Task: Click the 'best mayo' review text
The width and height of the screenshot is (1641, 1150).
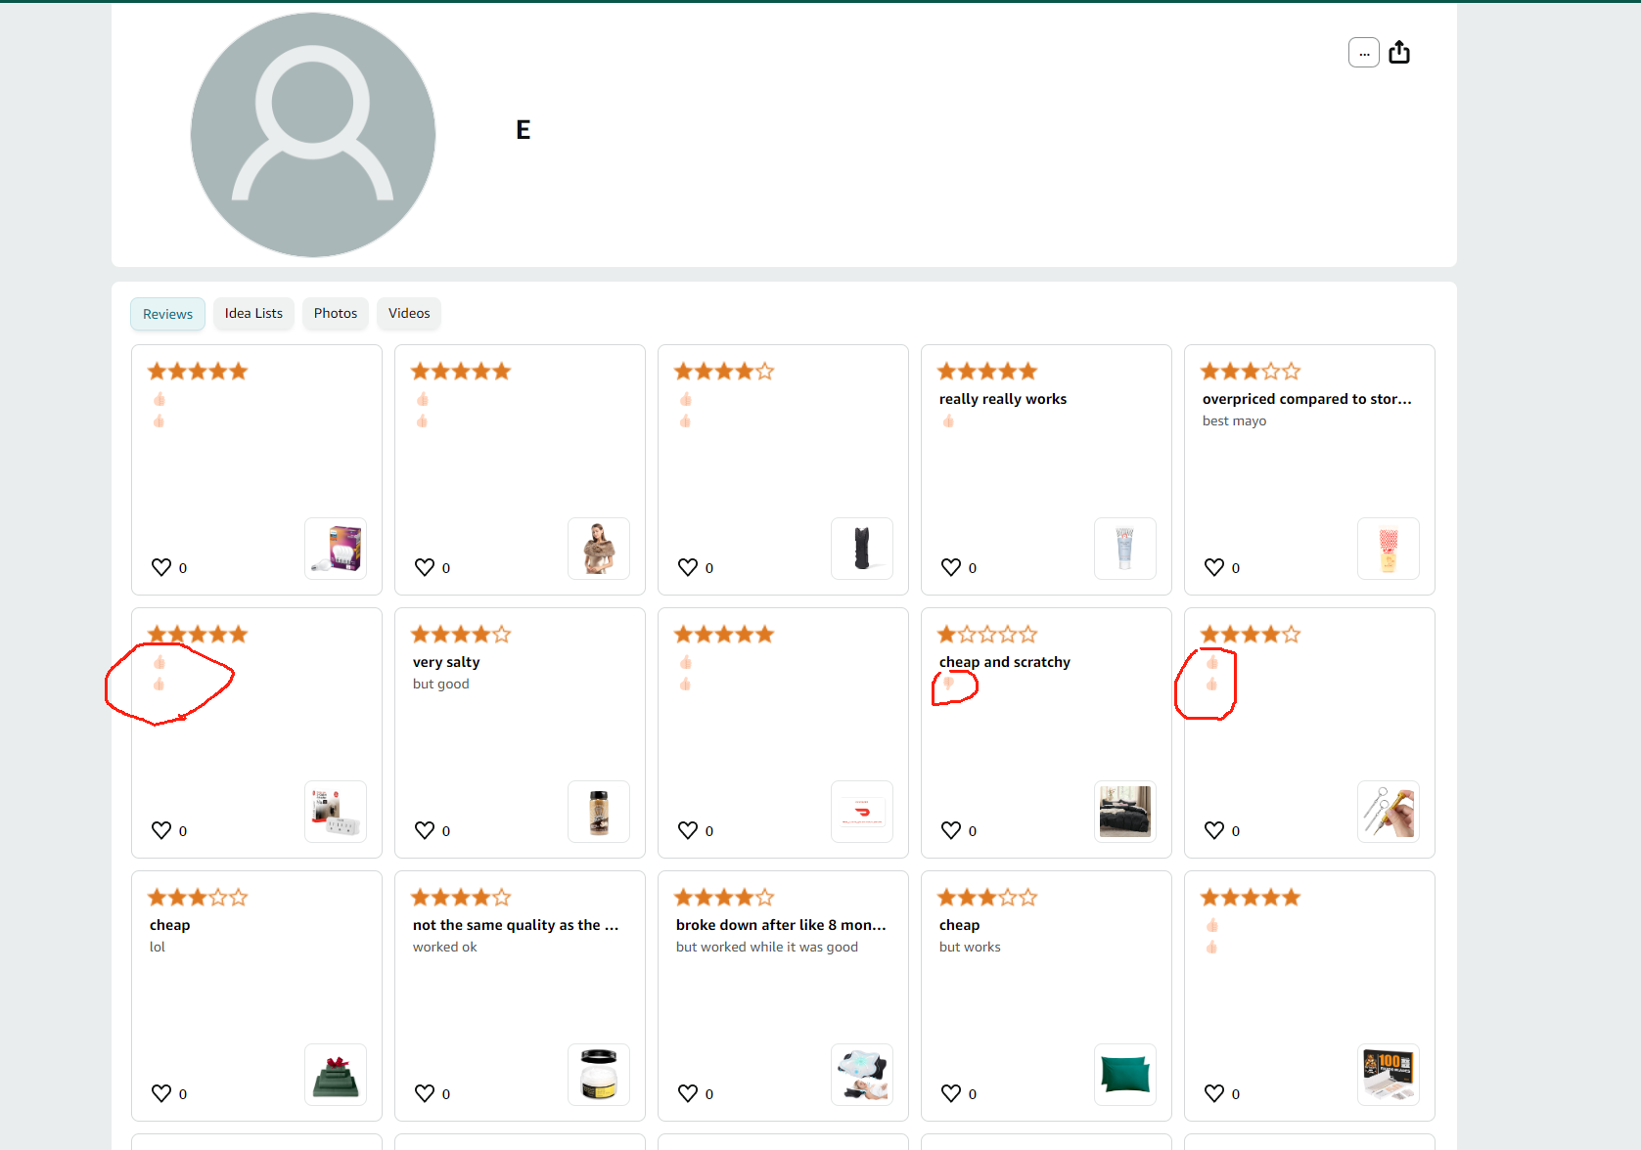Action: point(1234,420)
